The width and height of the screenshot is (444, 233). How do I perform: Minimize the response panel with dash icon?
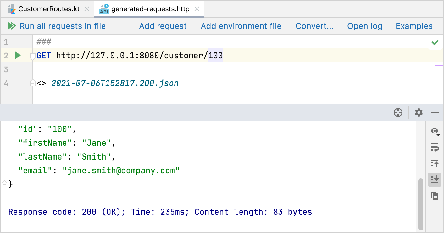[x=435, y=112]
